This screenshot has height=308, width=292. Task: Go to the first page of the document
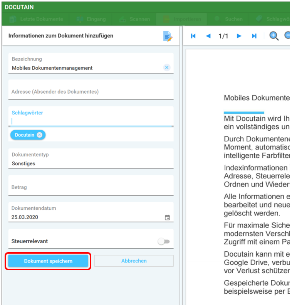tap(193, 36)
